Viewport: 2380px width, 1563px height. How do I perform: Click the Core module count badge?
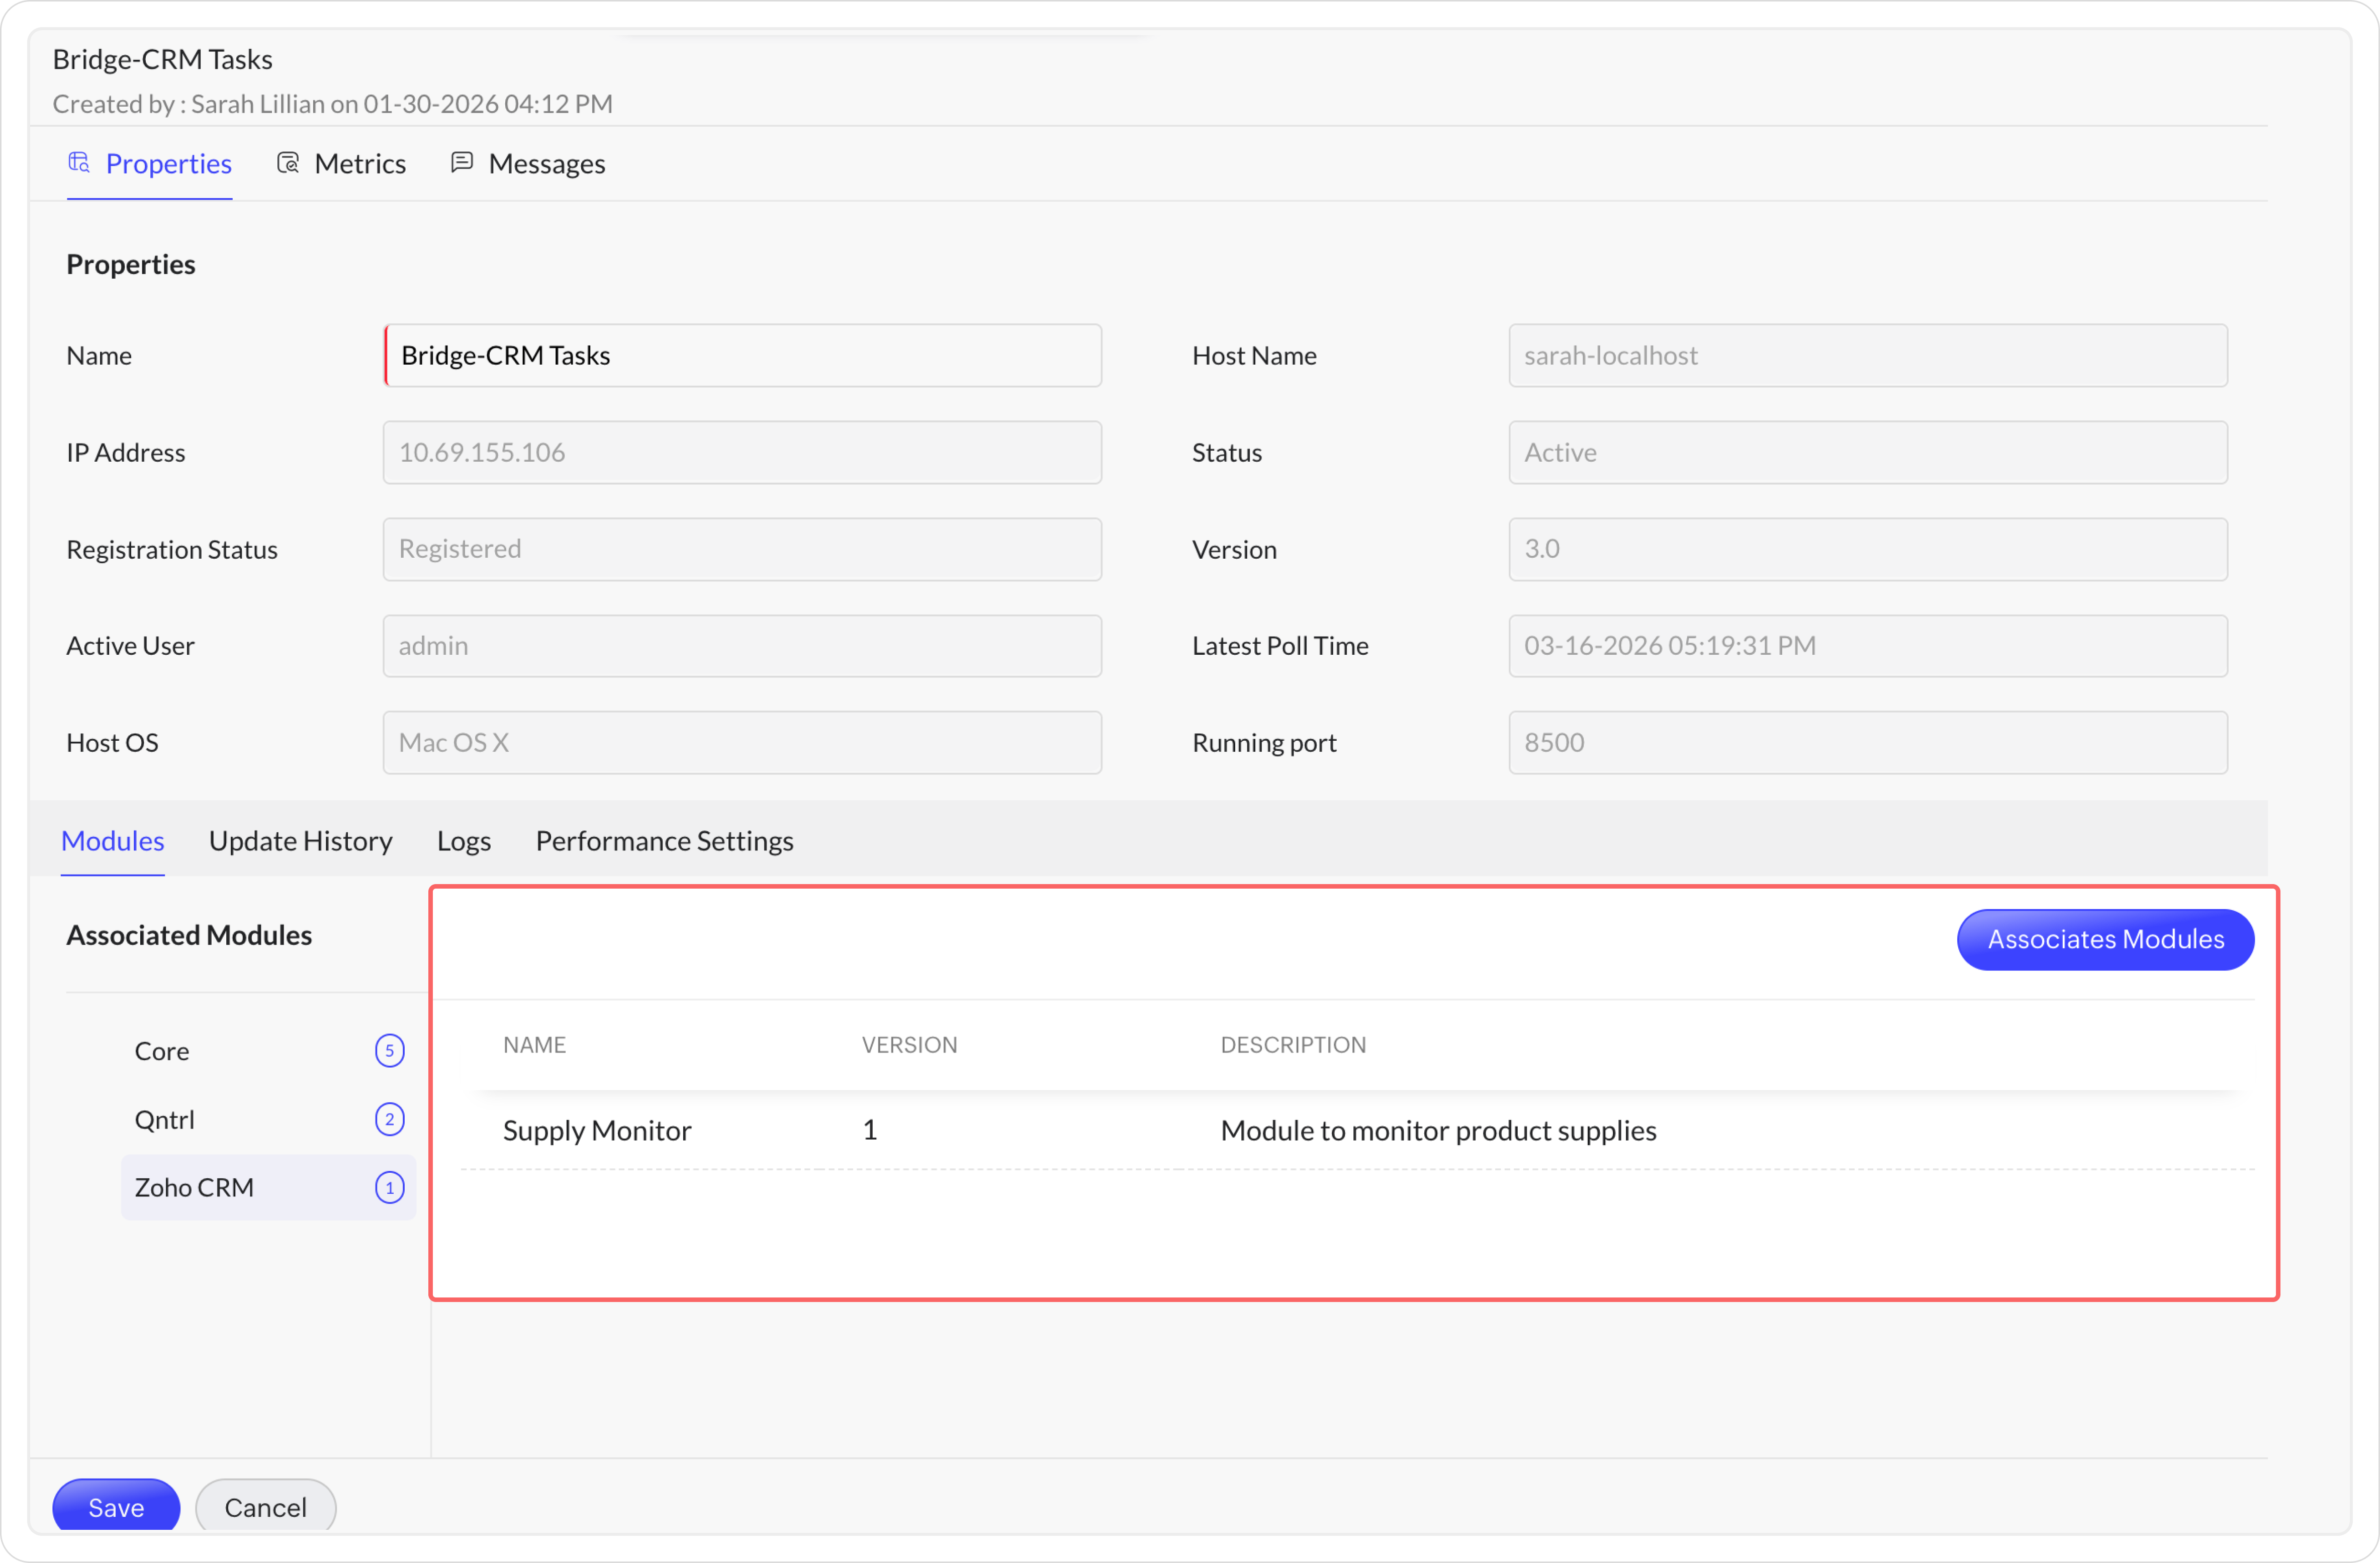tap(389, 1050)
